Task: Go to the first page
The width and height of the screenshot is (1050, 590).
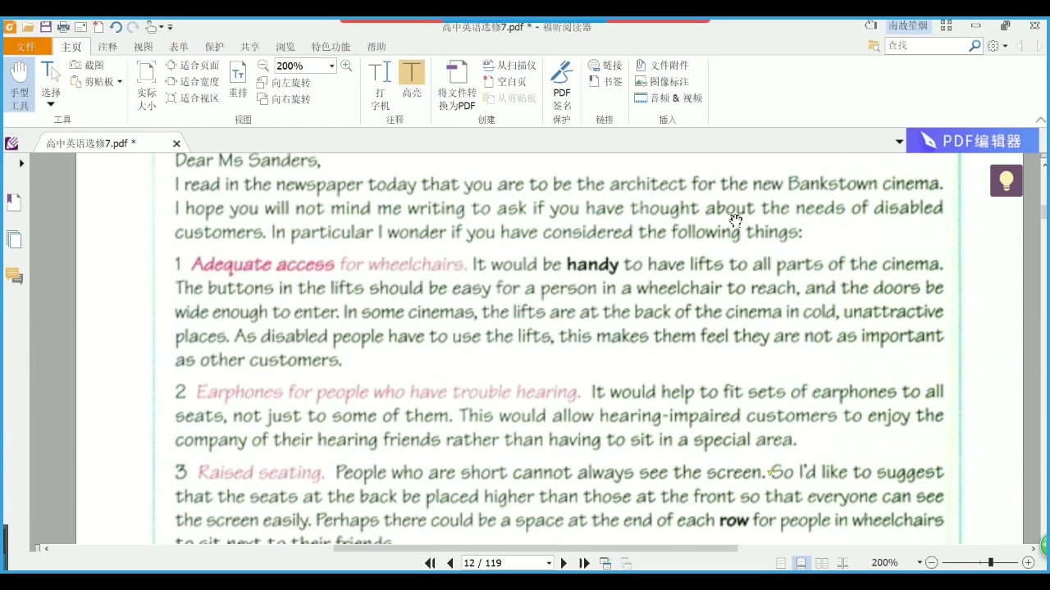Action: tap(430, 563)
